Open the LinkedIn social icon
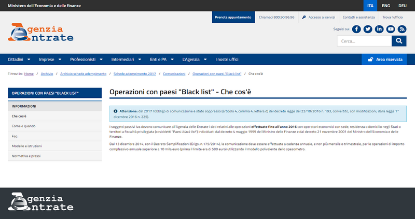The image size is (415, 219). click(x=379, y=29)
